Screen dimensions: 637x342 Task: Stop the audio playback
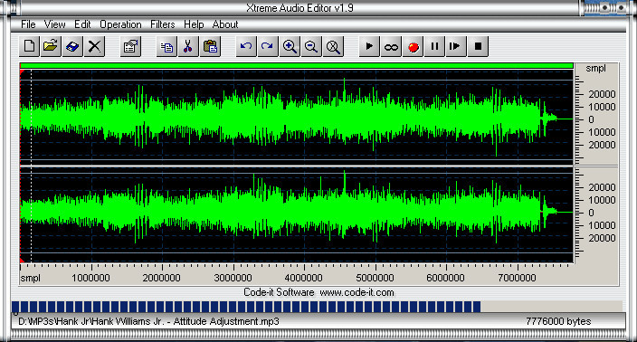[x=478, y=46]
